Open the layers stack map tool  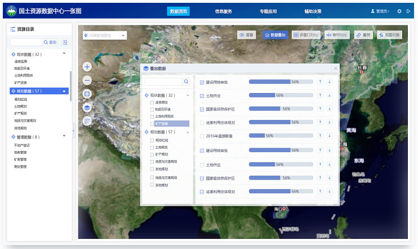(x=87, y=107)
